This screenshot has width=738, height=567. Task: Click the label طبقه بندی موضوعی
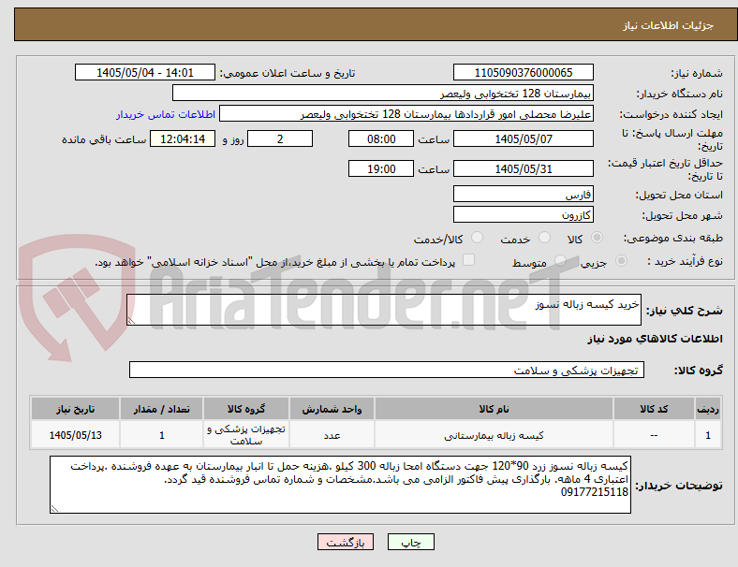pos(673,238)
